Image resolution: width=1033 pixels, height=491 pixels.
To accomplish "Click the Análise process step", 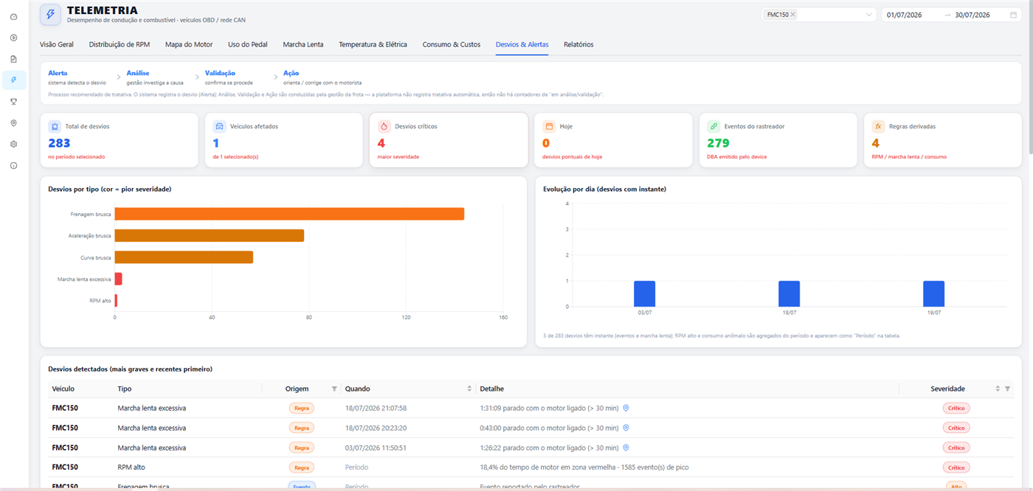I will 155,77.
